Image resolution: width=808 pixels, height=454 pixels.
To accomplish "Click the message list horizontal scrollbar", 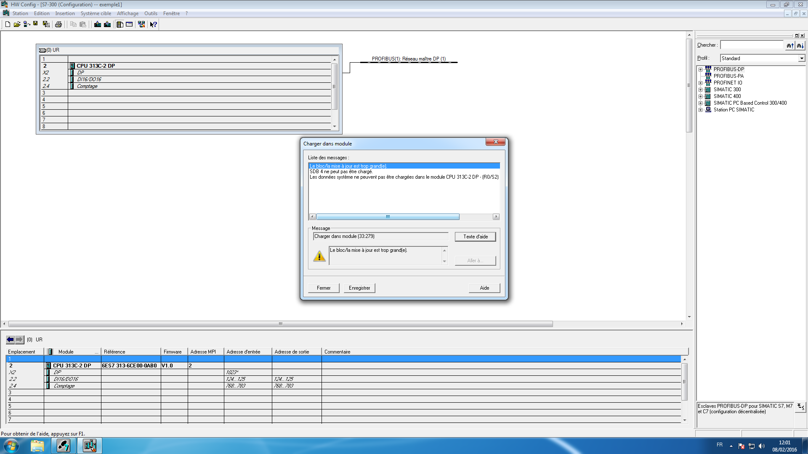I will coord(388,217).
